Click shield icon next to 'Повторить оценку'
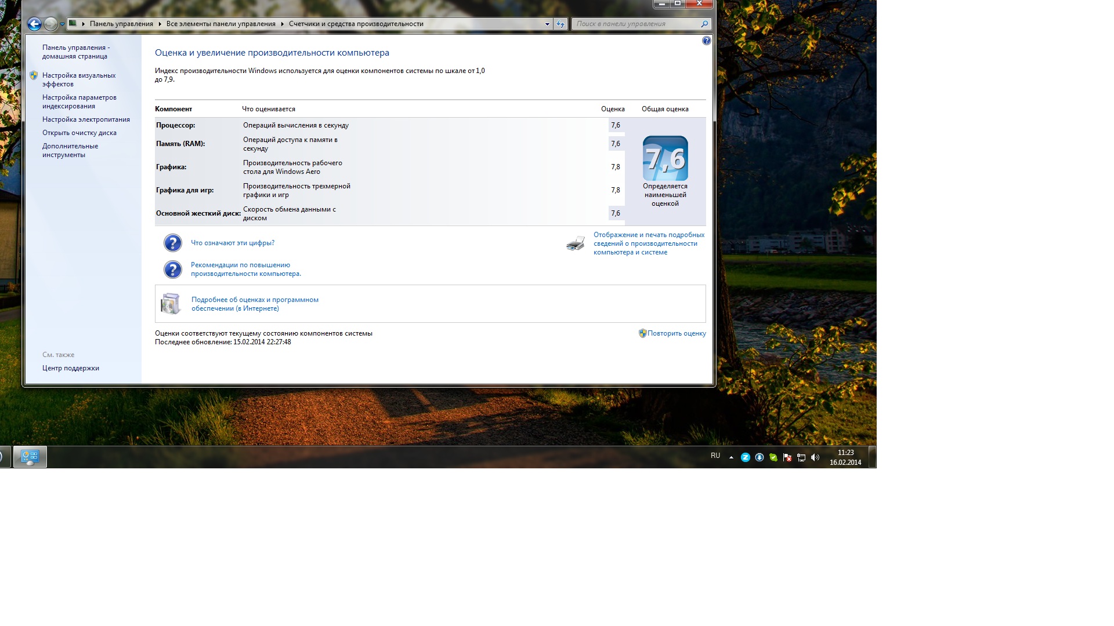 point(642,333)
